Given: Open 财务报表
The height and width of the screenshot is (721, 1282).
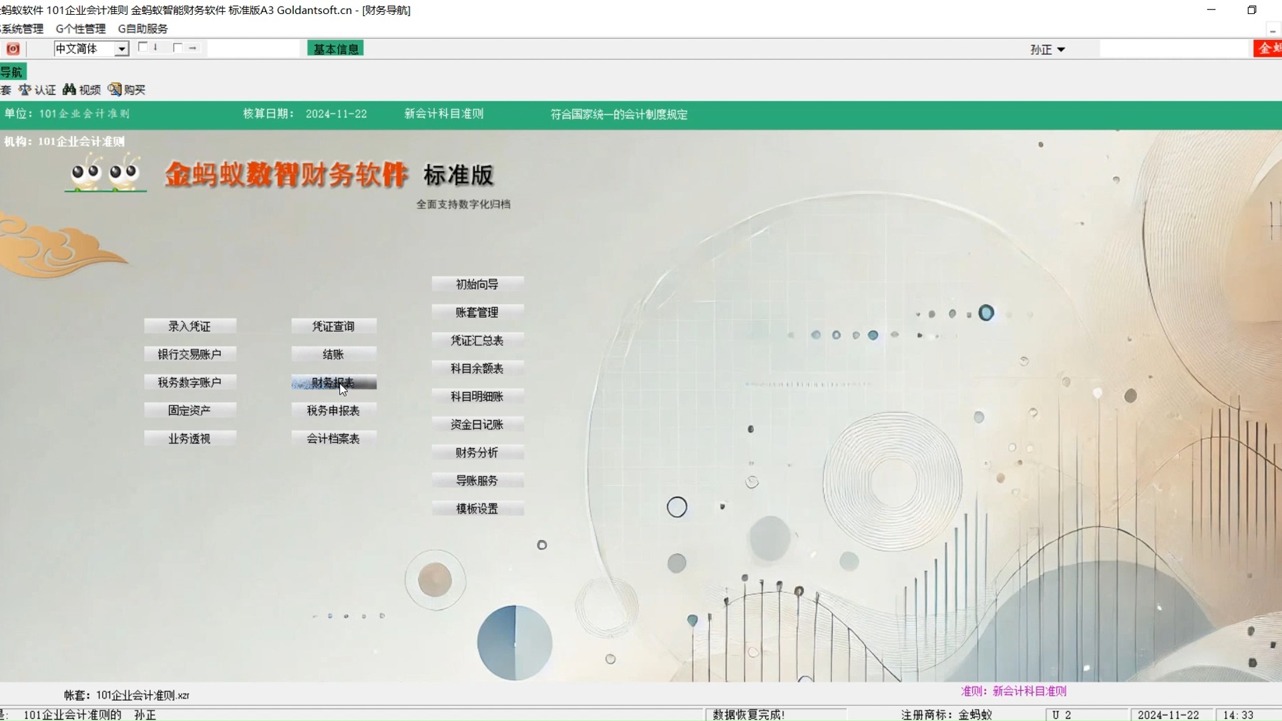Looking at the screenshot, I should pos(334,383).
